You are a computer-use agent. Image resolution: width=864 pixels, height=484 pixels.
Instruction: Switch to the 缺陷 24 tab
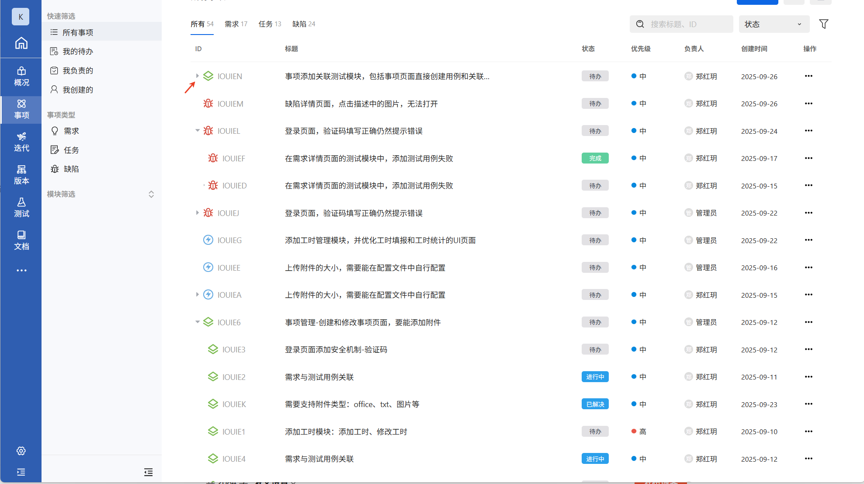pos(303,24)
